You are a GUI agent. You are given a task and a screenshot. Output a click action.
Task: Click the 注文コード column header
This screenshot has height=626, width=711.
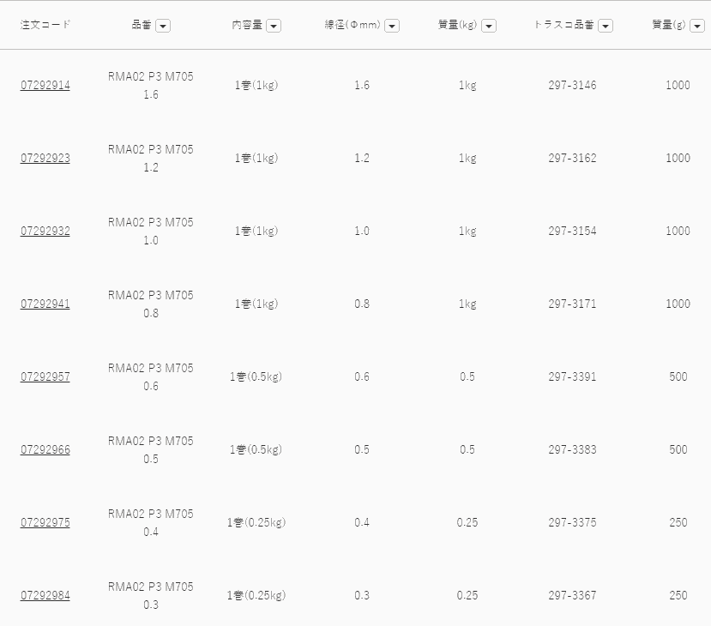point(45,25)
